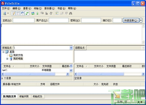The height and width of the screenshot is (105, 146).
Task: Click 远程文件 queue column header
Action: pos(66,84)
